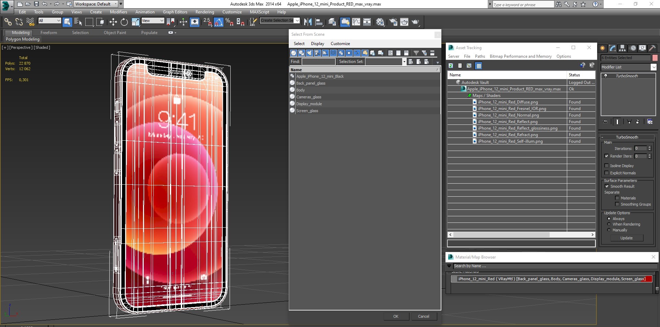This screenshot has width=660, height=327.
Task: Select the When Rendering update option
Action: (609, 224)
